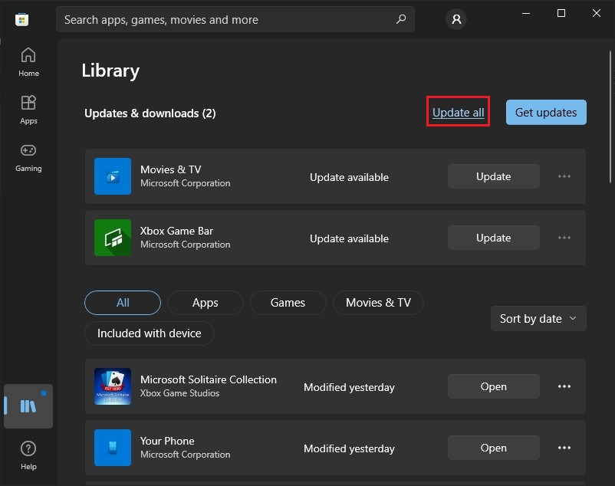Update the Xbox Game Bar app
This screenshot has height=486, width=615.
(493, 238)
